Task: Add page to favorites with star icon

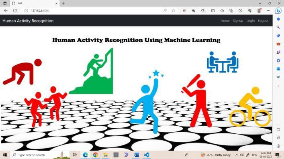Action: tap(174, 10)
